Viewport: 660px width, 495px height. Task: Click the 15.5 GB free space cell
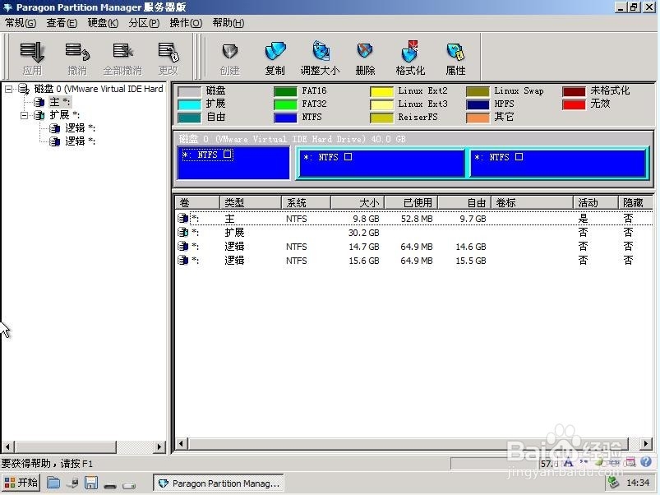[x=471, y=260]
